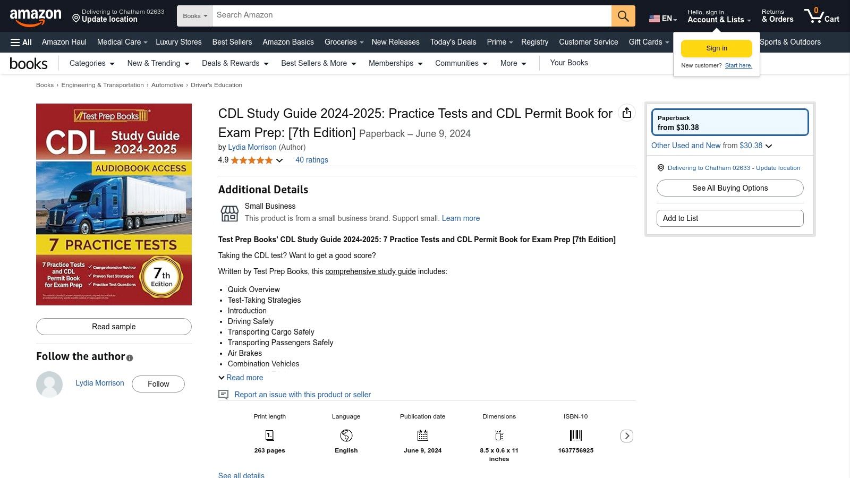This screenshot has width=850, height=478.
Task: Click the Amazon logo
Action: [37, 16]
